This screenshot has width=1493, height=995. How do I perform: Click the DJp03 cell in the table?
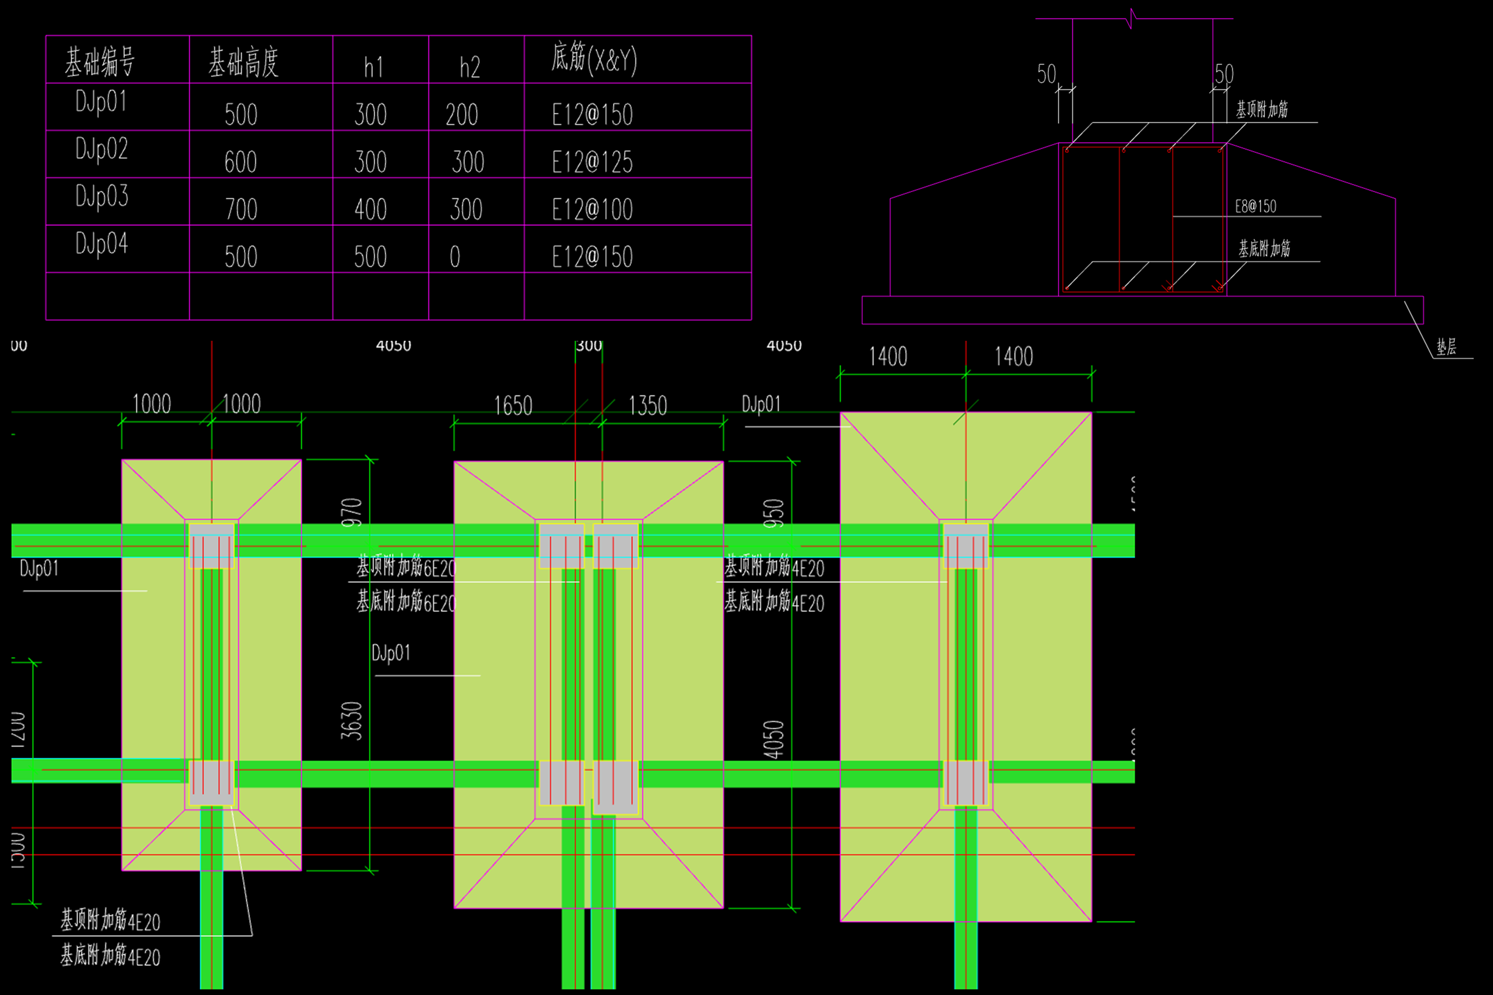tap(117, 201)
